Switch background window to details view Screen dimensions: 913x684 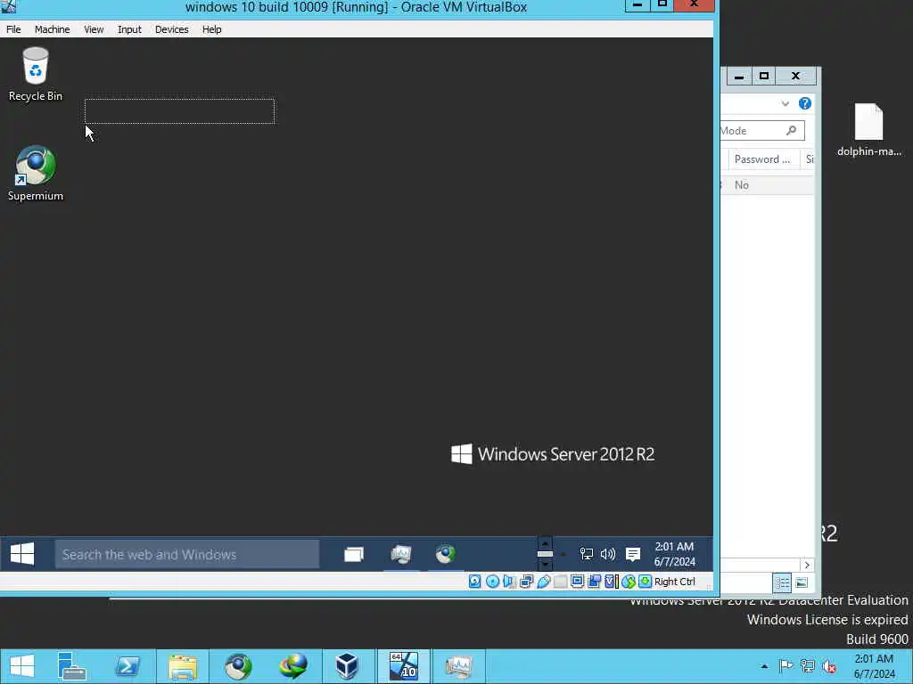(782, 582)
